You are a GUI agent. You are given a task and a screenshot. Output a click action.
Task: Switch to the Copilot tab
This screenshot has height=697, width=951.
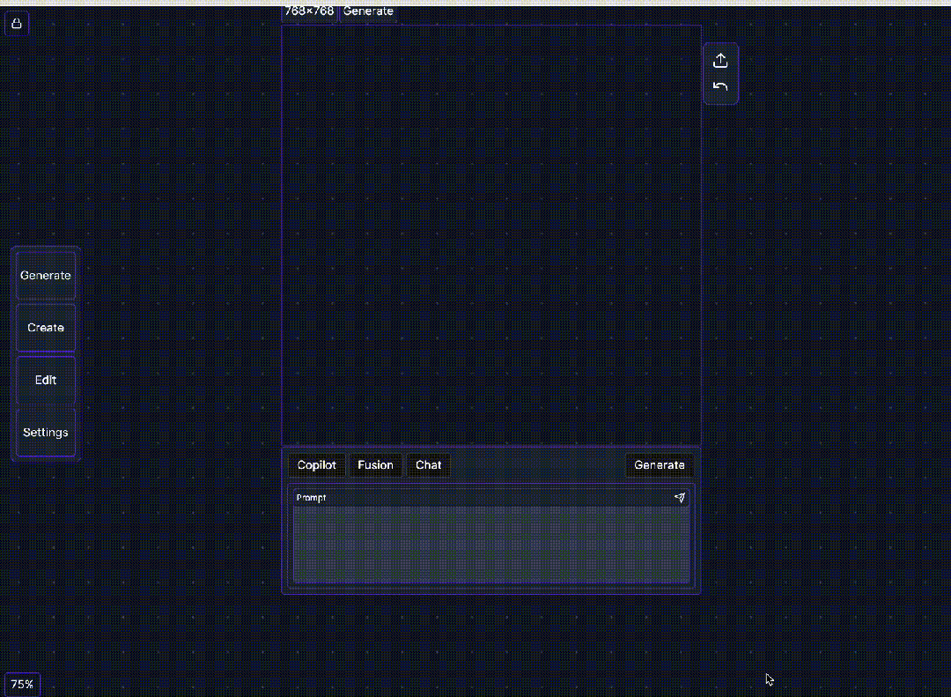[x=317, y=465]
